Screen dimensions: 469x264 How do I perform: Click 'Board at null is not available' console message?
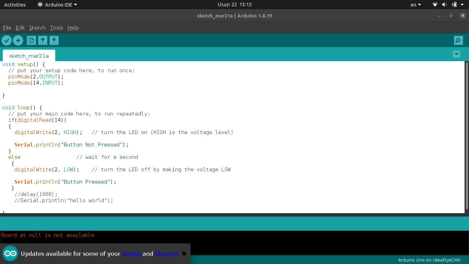48,235
